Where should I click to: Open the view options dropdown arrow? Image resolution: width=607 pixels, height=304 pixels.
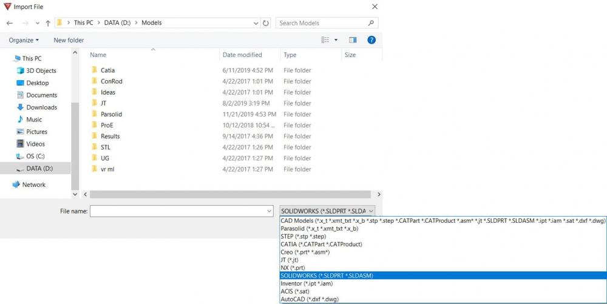(x=336, y=40)
